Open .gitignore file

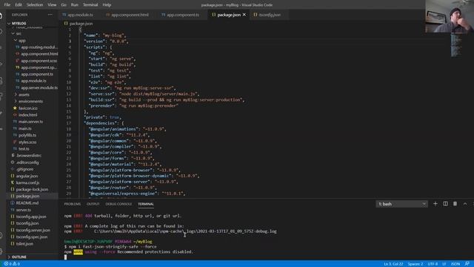pyautogui.click(x=24, y=169)
